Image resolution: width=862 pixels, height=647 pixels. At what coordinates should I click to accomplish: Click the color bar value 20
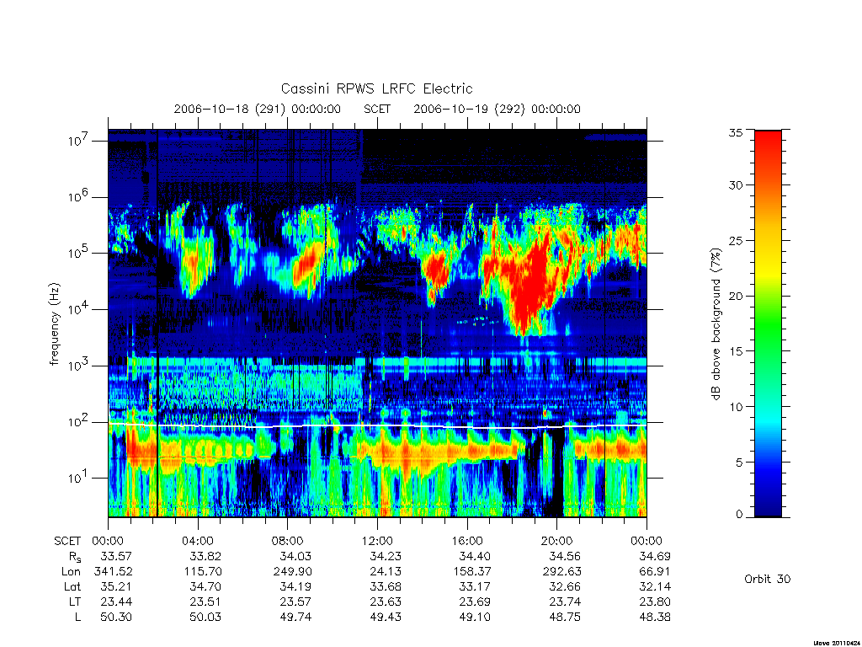coord(735,296)
